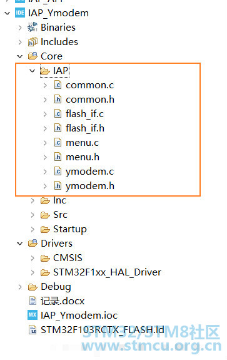The width and height of the screenshot is (227, 360).
Task: Expand the CMSIS folder
Action: [x=33, y=259]
